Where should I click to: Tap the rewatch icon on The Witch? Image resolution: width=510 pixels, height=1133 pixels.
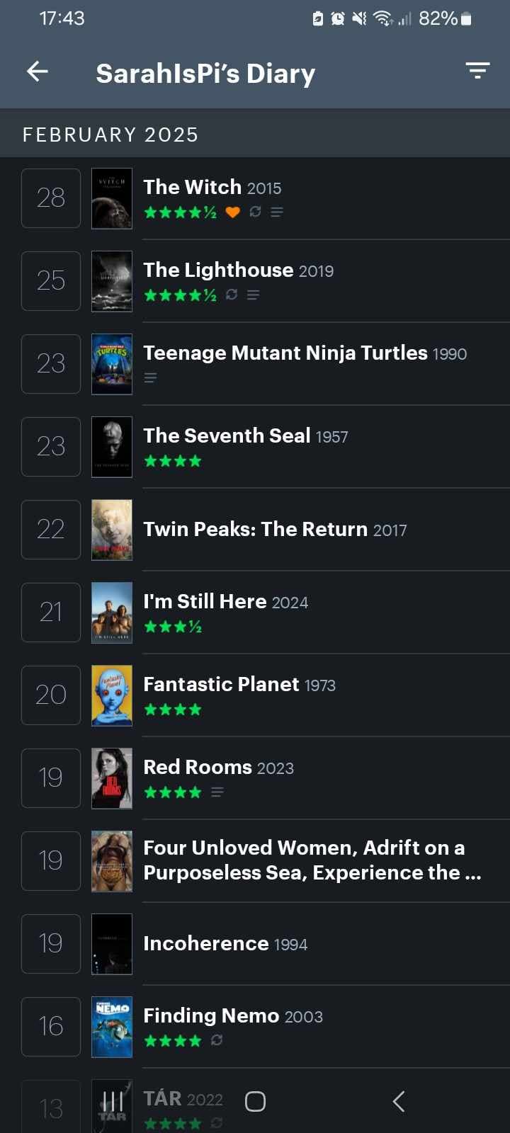tap(255, 212)
